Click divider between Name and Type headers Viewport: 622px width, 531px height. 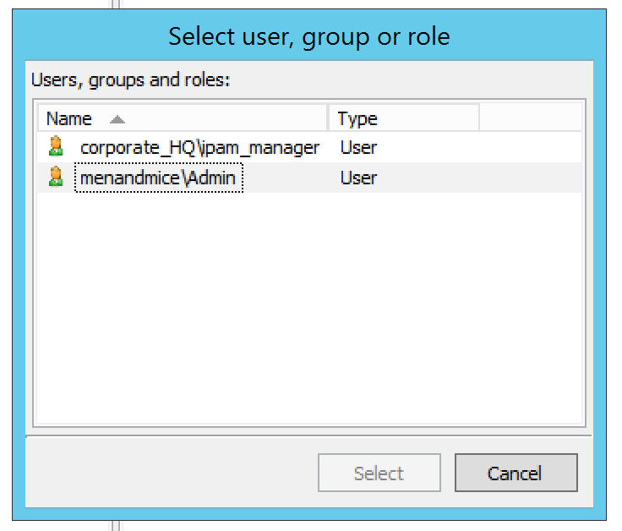(328, 118)
